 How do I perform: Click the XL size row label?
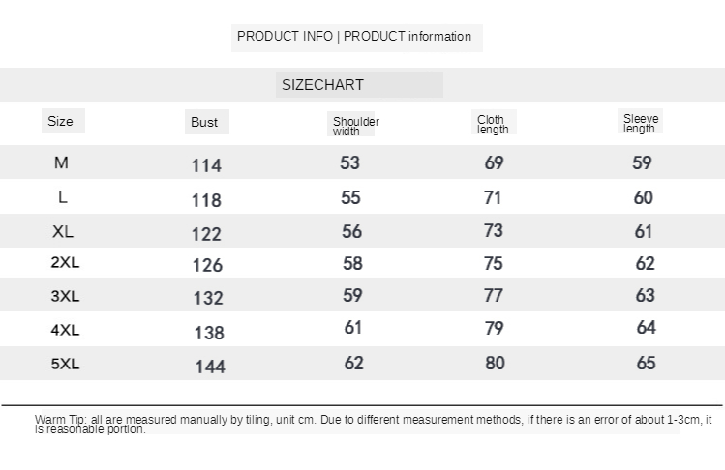click(63, 232)
